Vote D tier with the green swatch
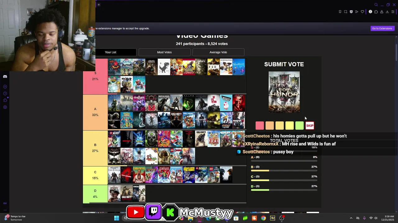This screenshot has width=398, height=223. point(299,125)
